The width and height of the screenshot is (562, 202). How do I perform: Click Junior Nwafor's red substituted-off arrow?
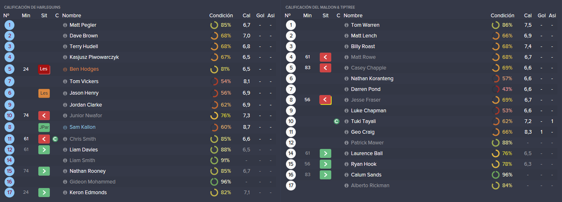pyautogui.click(x=44, y=116)
